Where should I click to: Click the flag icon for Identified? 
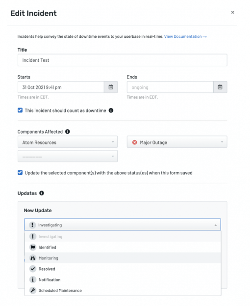pyautogui.click(x=33, y=247)
